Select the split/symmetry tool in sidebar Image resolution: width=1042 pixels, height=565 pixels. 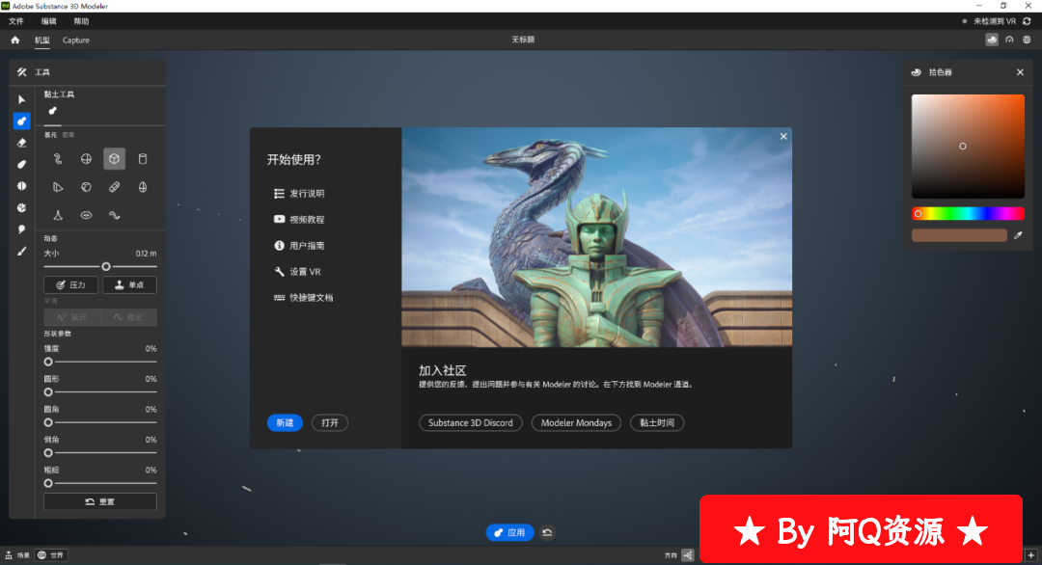click(x=21, y=186)
